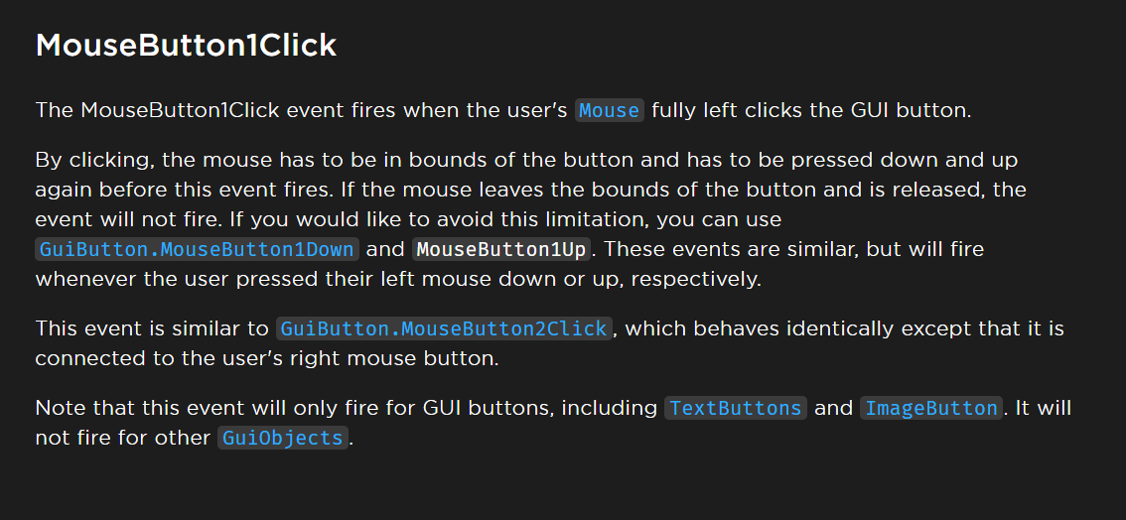The image size is (1126, 520).
Task: Go to the TextButtons reference link
Action: [736, 408]
